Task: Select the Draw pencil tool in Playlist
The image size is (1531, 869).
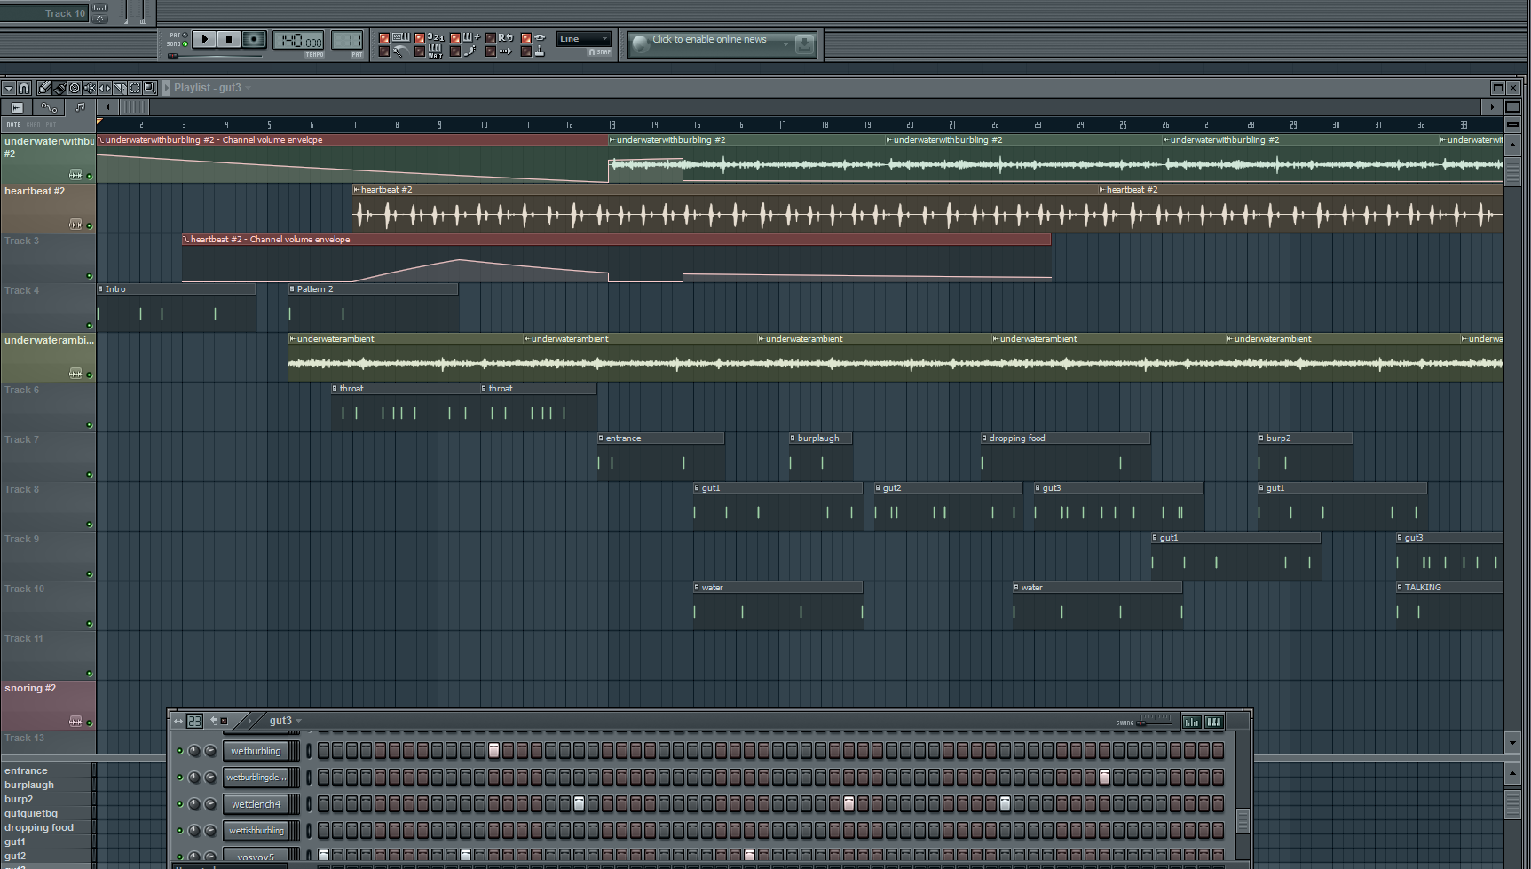Action: [x=44, y=88]
